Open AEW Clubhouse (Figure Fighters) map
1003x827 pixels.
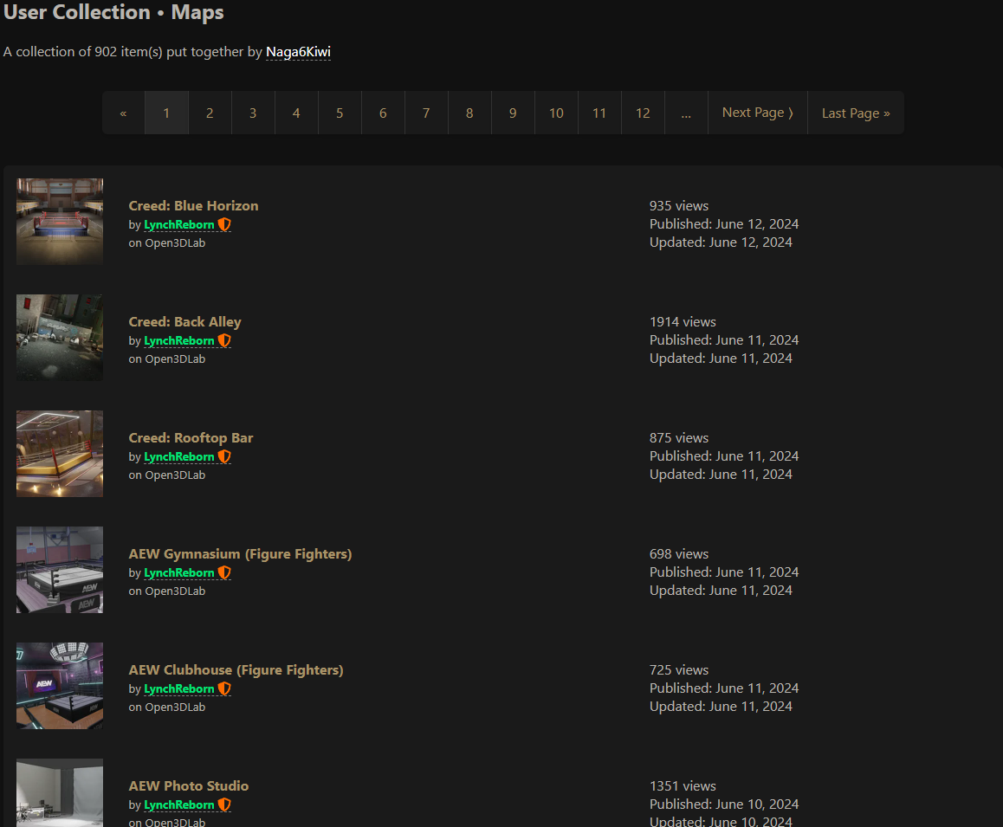236,670
